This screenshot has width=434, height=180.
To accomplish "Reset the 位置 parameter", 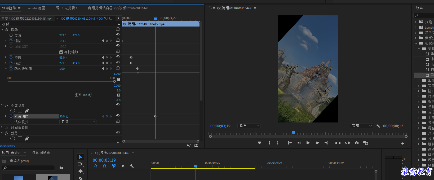I will coord(118,35).
